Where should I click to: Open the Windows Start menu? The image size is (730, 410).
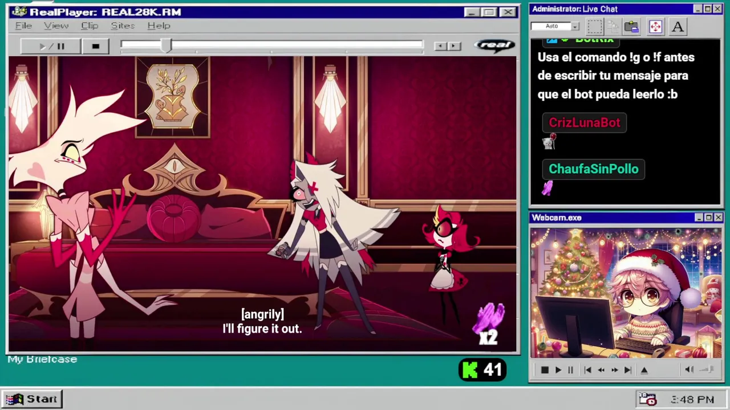point(33,399)
